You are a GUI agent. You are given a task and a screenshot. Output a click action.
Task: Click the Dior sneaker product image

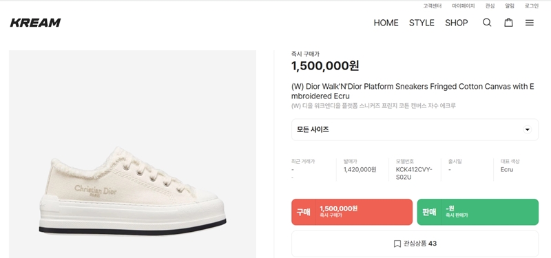132,154
